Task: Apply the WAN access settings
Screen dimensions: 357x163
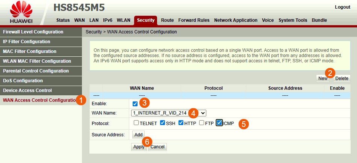Action: click(x=139, y=147)
